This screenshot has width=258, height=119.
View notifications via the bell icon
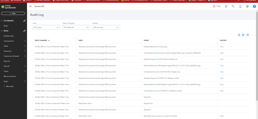point(240,6)
